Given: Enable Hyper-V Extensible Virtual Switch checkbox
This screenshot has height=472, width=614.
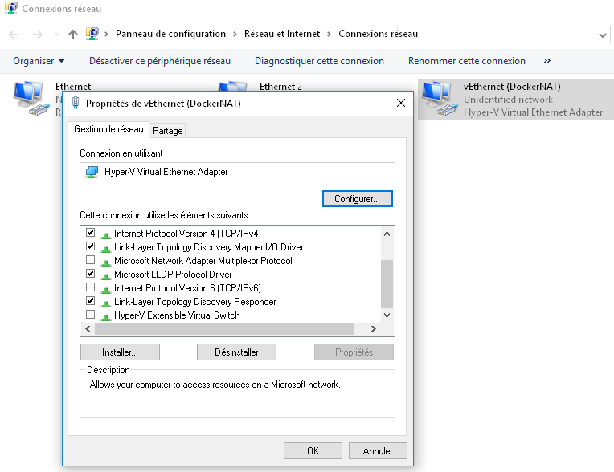Looking at the screenshot, I should pyautogui.click(x=91, y=315).
